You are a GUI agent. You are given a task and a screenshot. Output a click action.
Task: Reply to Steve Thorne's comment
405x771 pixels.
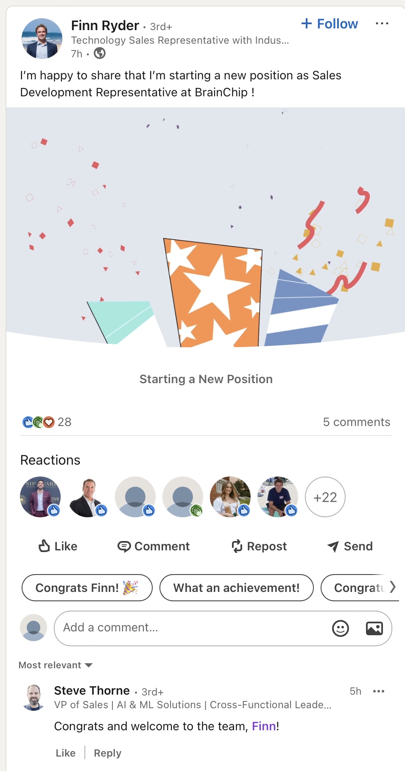click(107, 753)
